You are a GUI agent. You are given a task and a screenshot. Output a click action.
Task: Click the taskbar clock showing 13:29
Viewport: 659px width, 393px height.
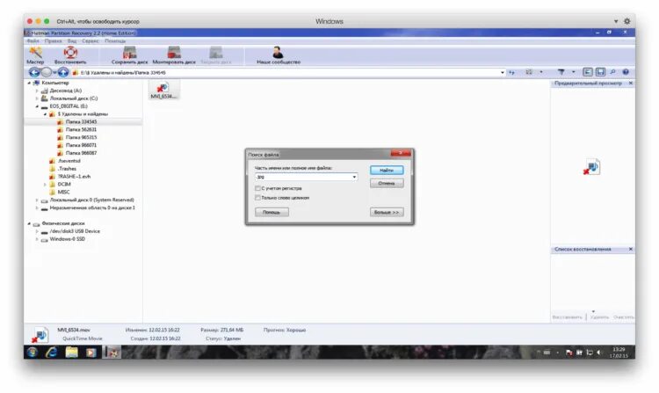pyautogui.click(x=619, y=353)
